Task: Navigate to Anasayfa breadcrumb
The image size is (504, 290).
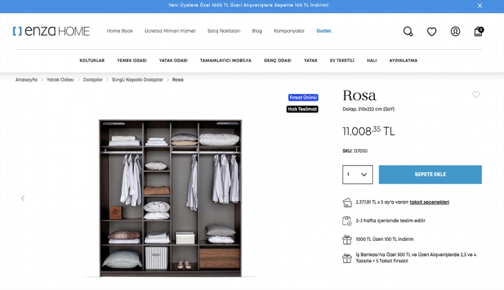Action: (x=26, y=80)
